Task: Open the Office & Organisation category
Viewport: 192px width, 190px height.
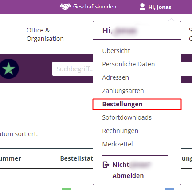Action: 45,34
